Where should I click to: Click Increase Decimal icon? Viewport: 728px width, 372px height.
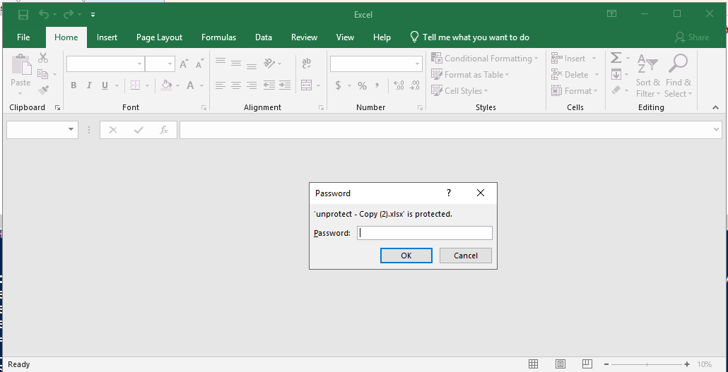coord(399,85)
